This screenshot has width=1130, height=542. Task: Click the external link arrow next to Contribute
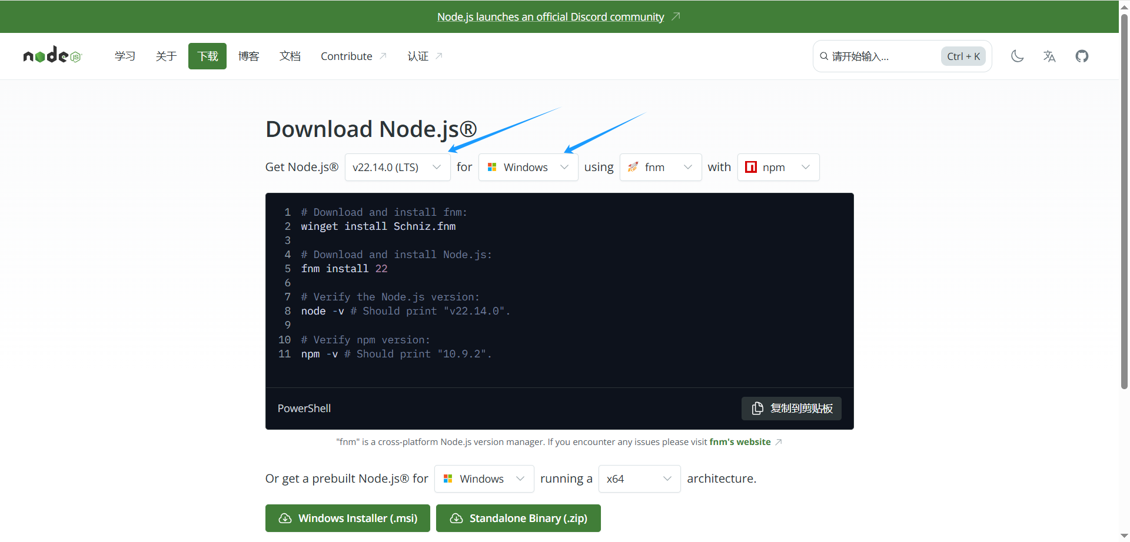[383, 55]
